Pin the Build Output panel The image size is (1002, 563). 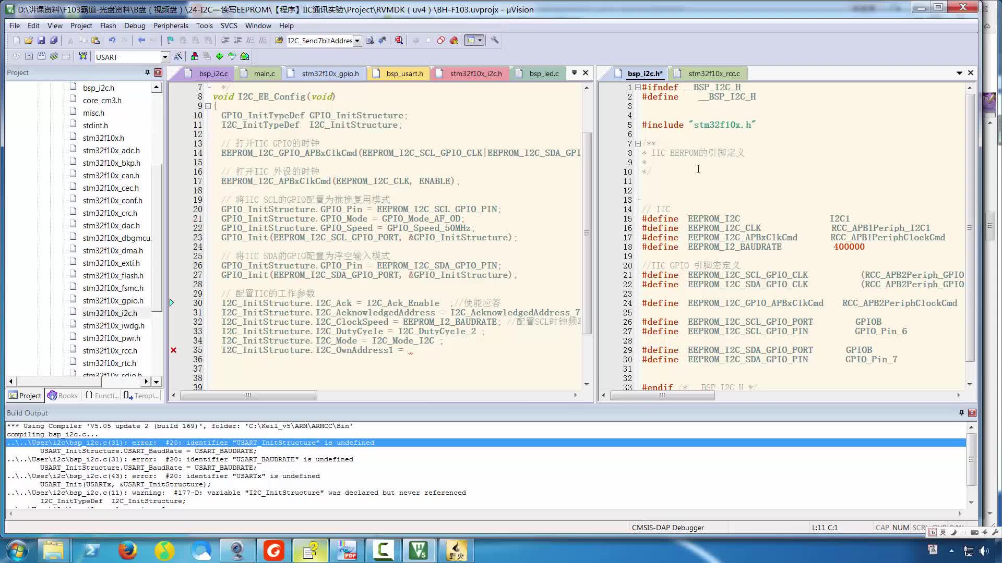click(x=961, y=413)
